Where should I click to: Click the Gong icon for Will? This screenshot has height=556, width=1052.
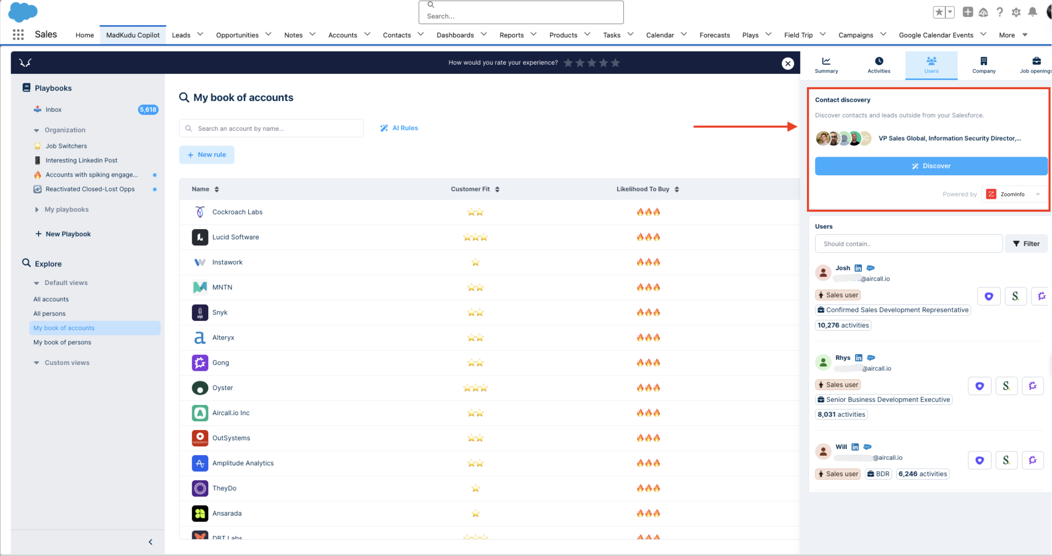(1032, 460)
